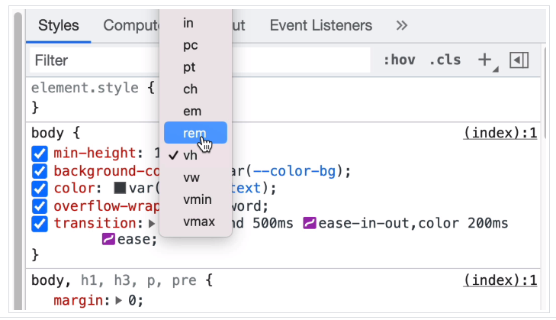
Task: Switch to the Event Listeners tab
Action: click(321, 26)
